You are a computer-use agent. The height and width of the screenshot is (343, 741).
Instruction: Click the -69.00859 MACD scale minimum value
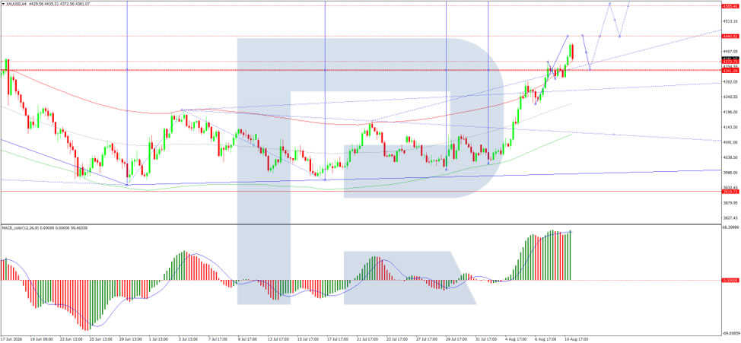(x=730, y=332)
